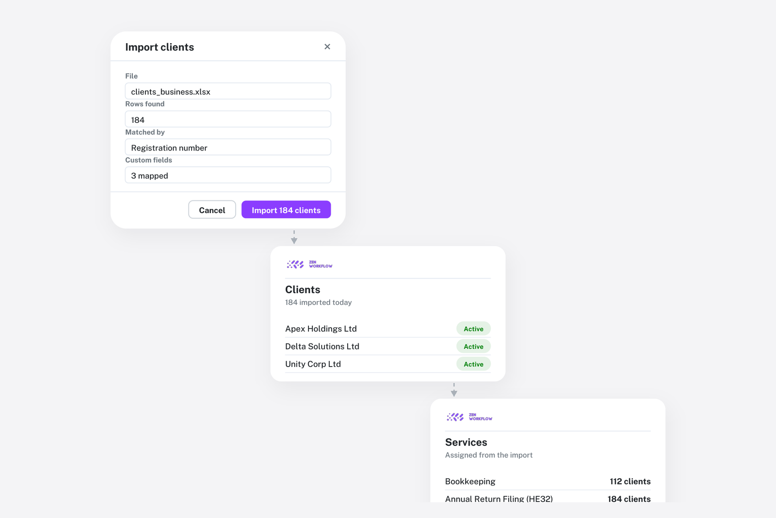Click the Custom fields 3 mapped field

coord(228,175)
